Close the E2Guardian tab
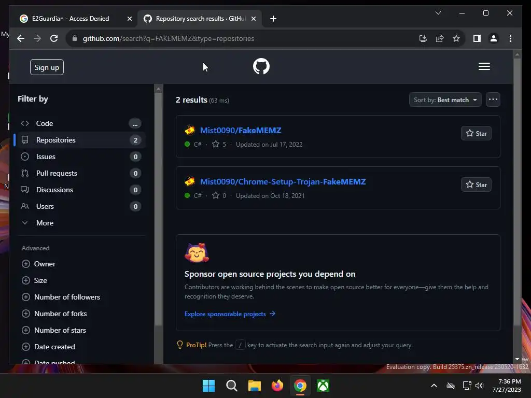This screenshot has width=531, height=398. point(129,19)
